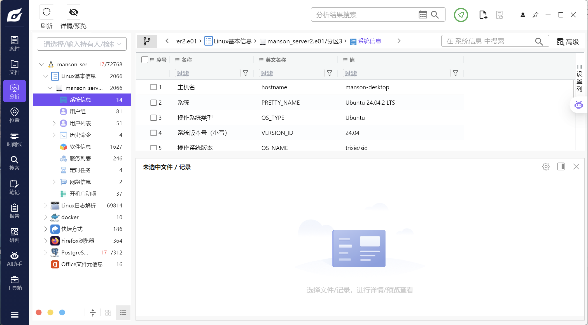
Task: Select Software Info (1627) tree item
Action: click(x=80, y=147)
